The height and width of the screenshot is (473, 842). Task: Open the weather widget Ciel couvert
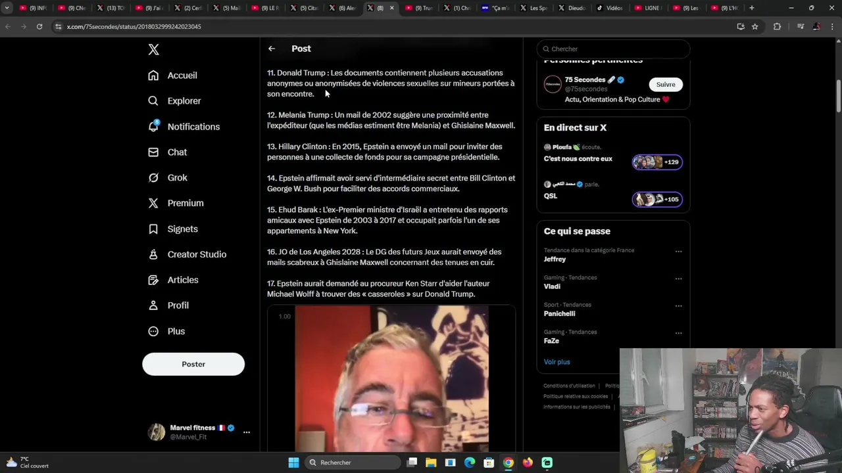(x=26, y=462)
